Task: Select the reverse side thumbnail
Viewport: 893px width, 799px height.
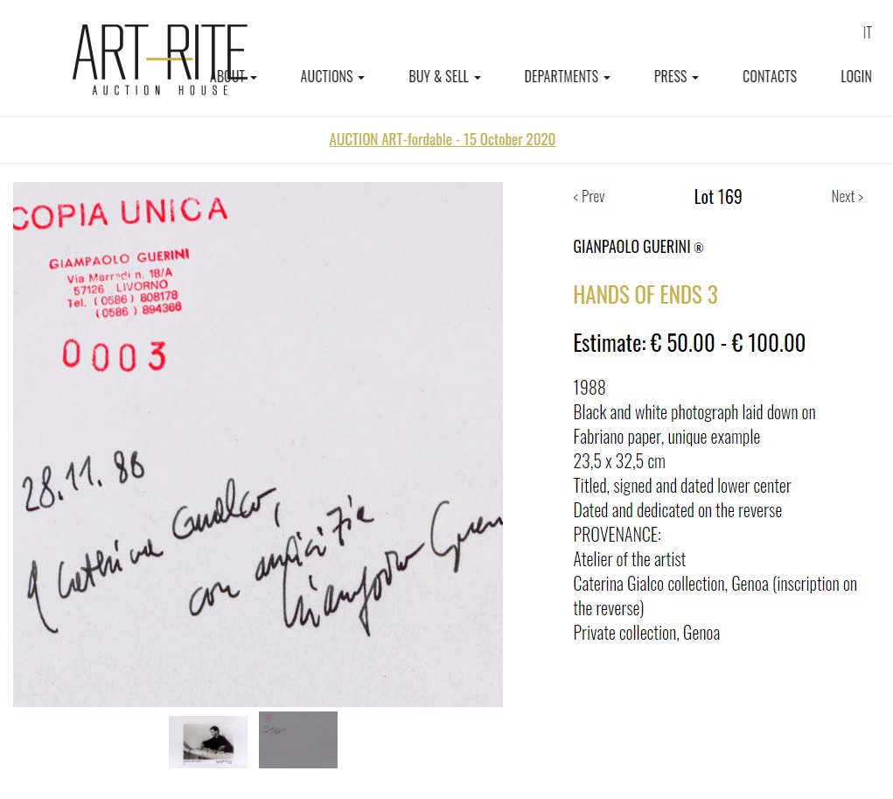Action: pos(298,739)
